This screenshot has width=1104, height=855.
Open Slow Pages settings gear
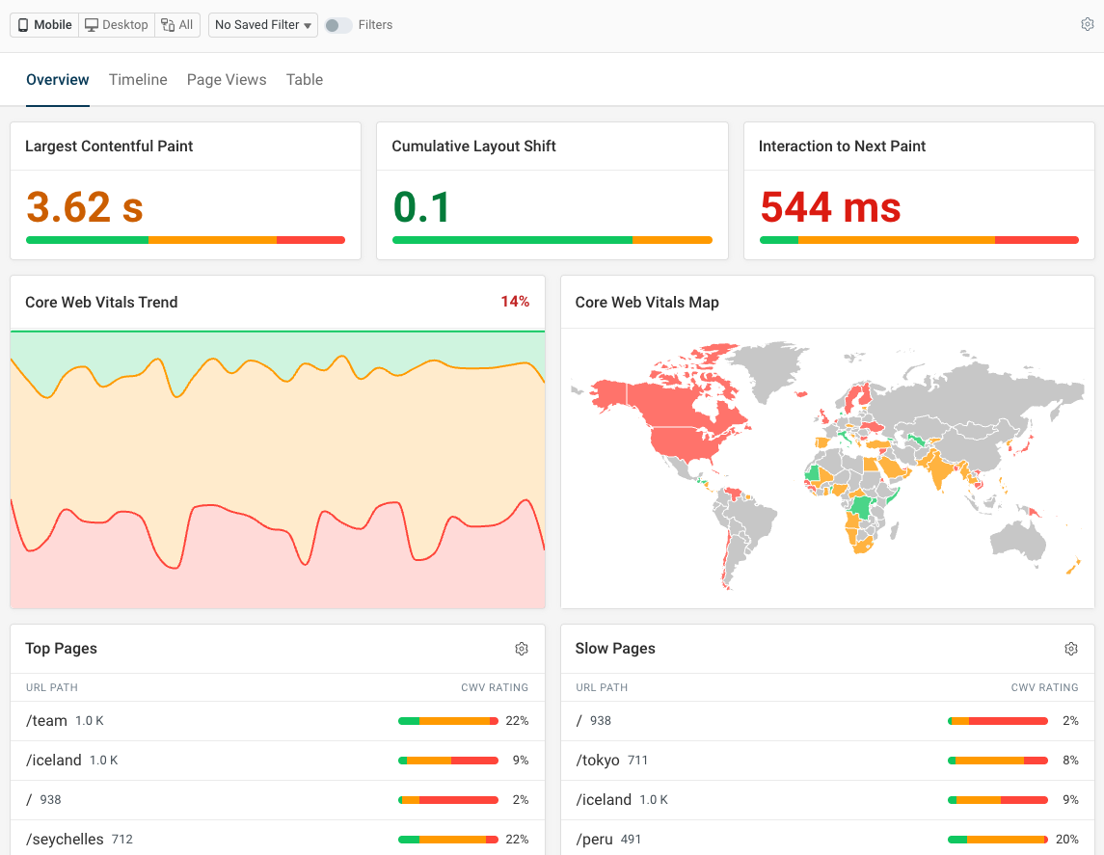1071,649
